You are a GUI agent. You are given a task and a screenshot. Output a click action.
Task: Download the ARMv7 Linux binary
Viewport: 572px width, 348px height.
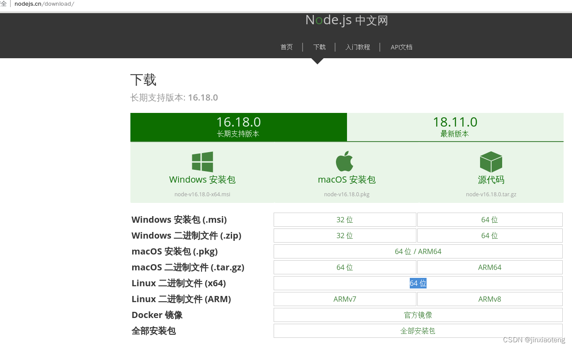345,299
